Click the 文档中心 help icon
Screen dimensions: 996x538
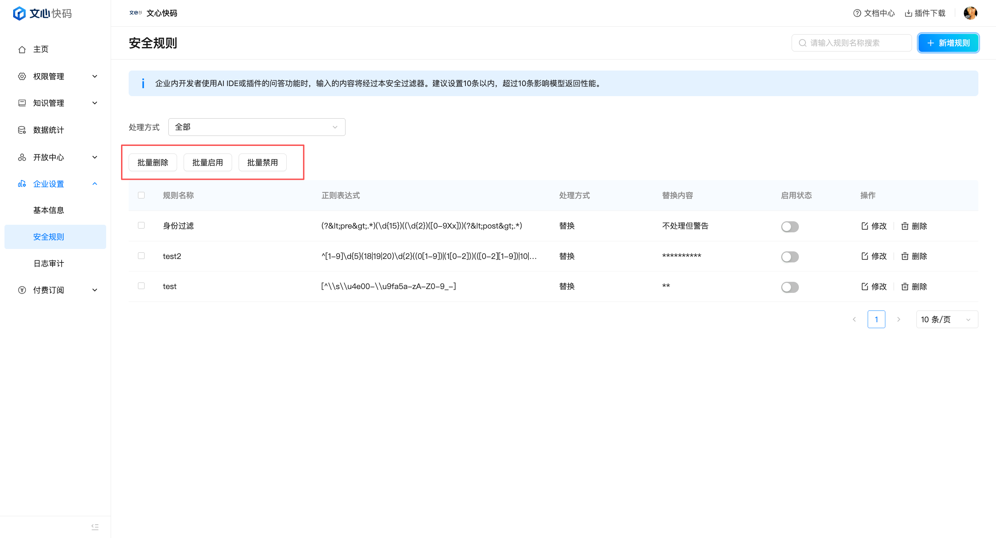(x=857, y=13)
